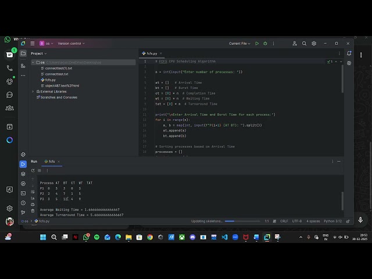Screen dimensions: 372x279
Task: Click CRLF line separator in status bar
Action: pos(284,221)
